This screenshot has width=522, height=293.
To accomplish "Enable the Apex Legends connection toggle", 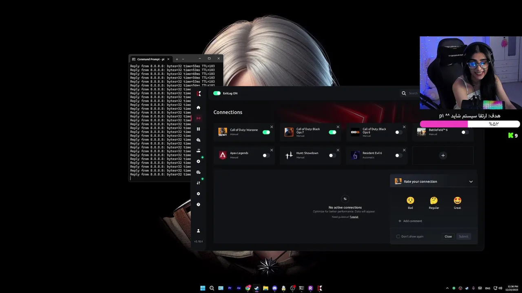I will (x=266, y=155).
